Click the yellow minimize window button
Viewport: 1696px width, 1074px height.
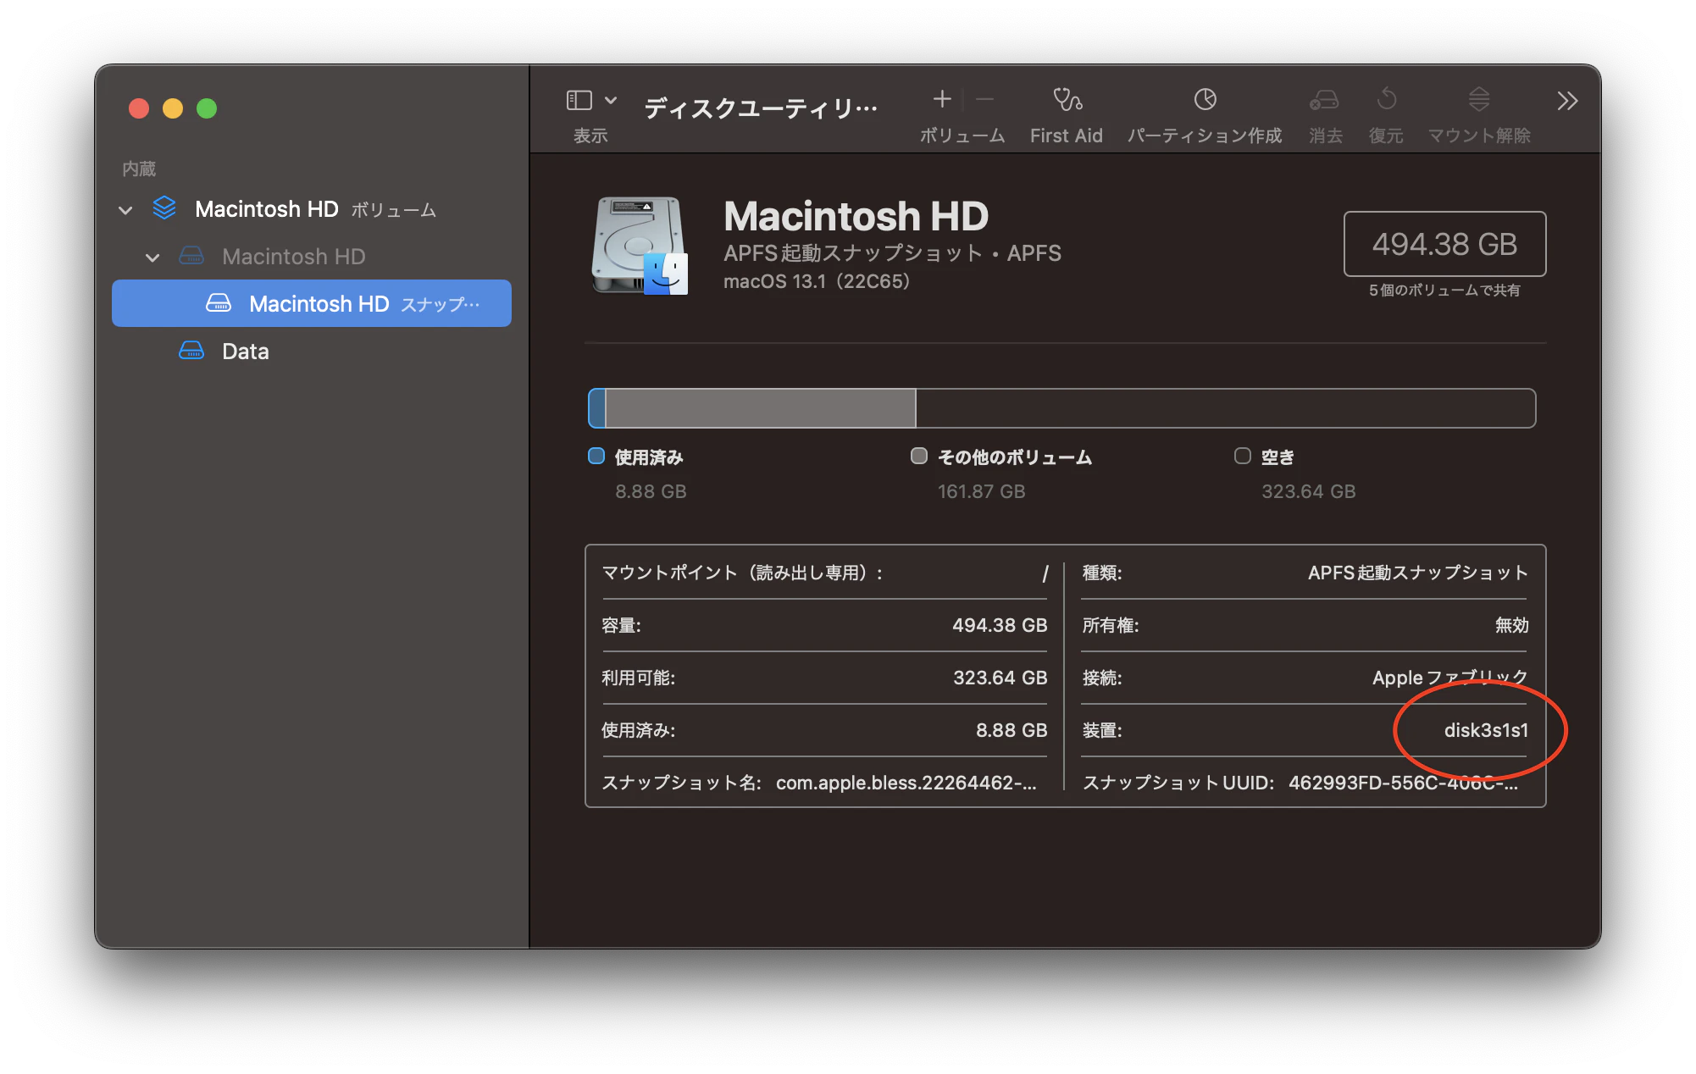173,108
